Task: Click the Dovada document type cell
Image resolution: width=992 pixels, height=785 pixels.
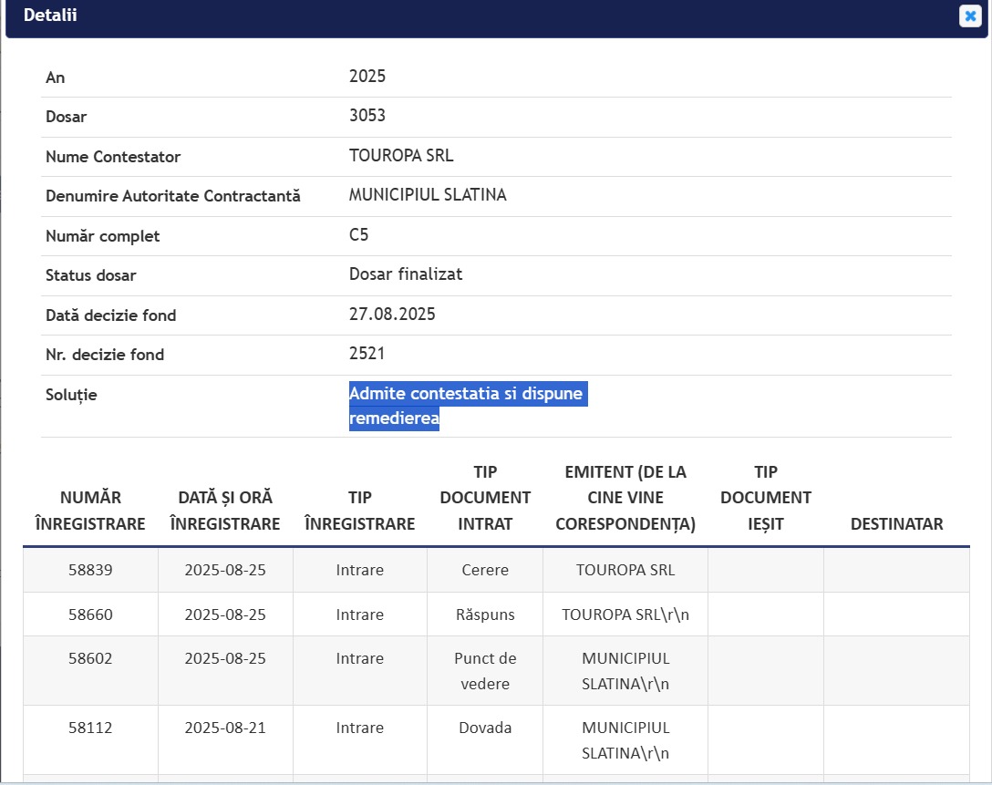Action: click(x=485, y=728)
